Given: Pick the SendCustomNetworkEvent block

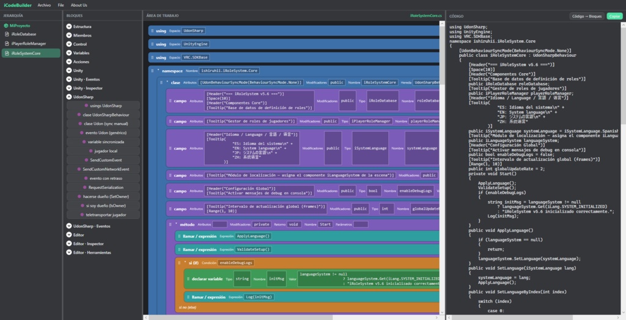Looking at the screenshot, I should pyautogui.click(x=103, y=169).
